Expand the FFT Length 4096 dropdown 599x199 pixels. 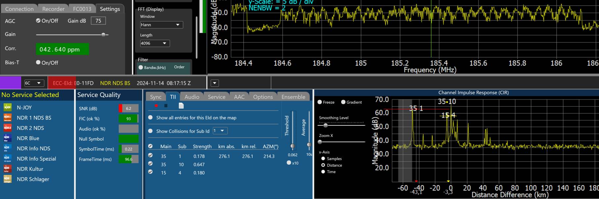(x=155, y=43)
